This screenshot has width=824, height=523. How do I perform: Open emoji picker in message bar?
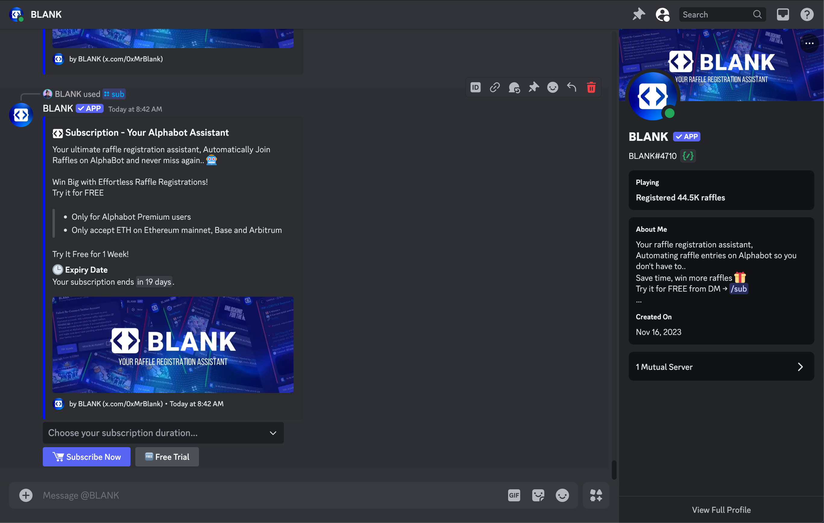[562, 495]
